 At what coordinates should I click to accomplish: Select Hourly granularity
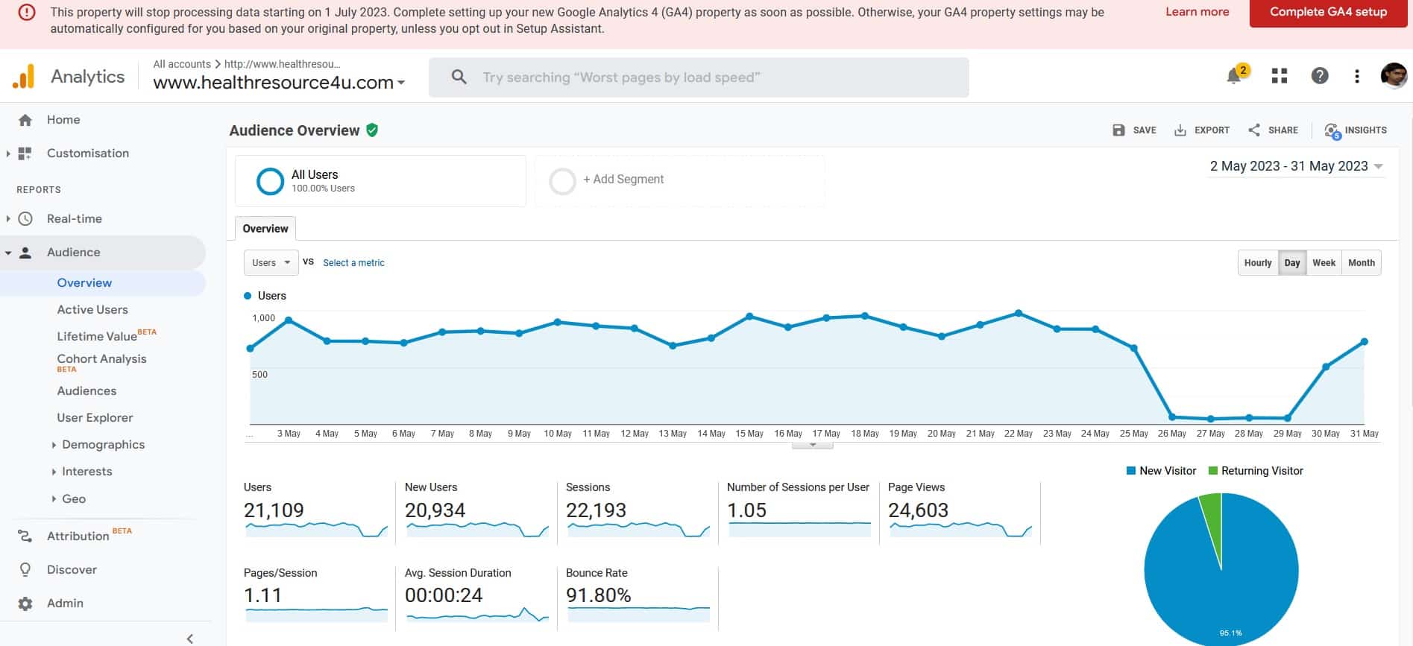(x=1258, y=263)
